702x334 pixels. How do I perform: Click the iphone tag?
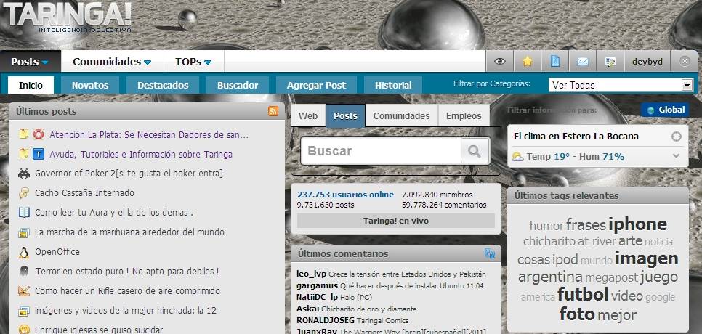pyautogui.click(x=637, y=224)
